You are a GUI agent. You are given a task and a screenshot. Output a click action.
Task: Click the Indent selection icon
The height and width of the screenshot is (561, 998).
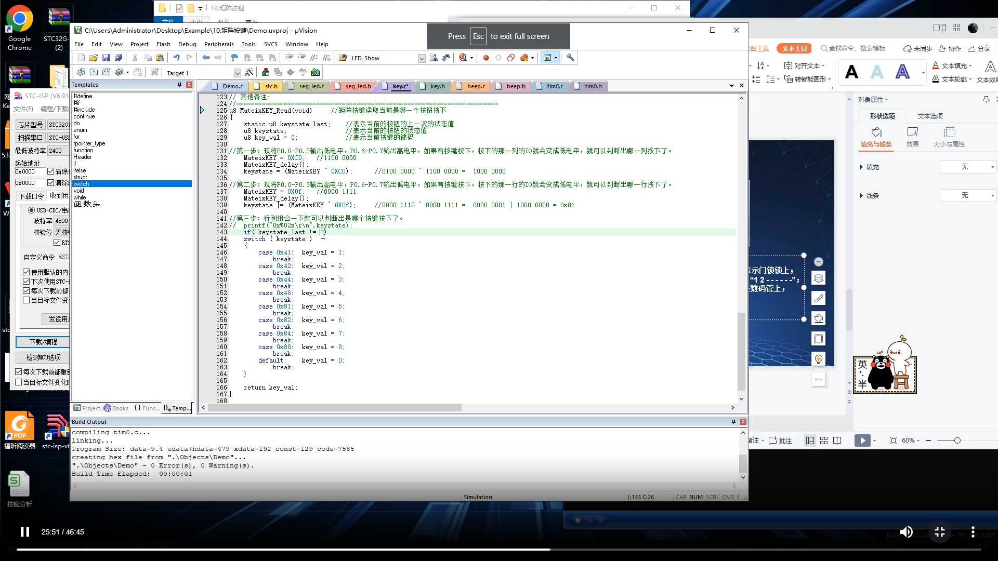(289, 58)
